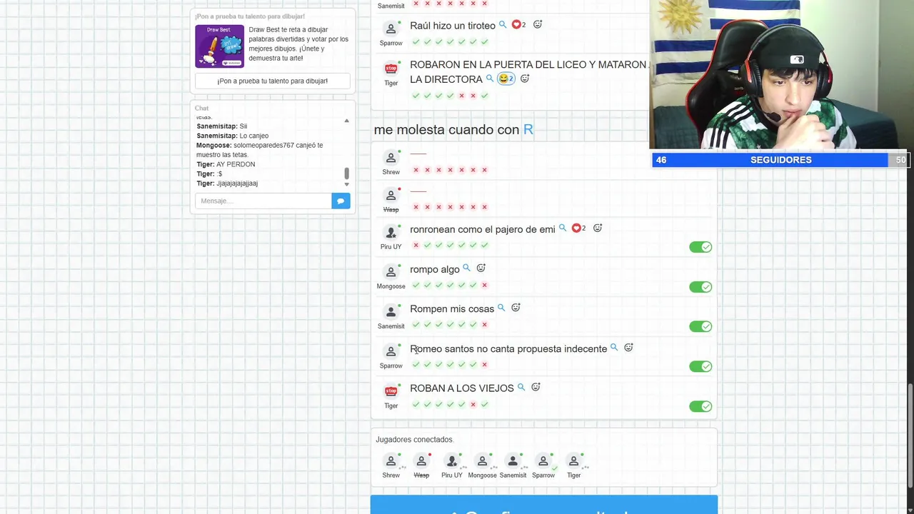Add emoji reaction to 'ronronean como el pajero'
Image resolution: width=914 pixels, height=514 pixels.
598,228
